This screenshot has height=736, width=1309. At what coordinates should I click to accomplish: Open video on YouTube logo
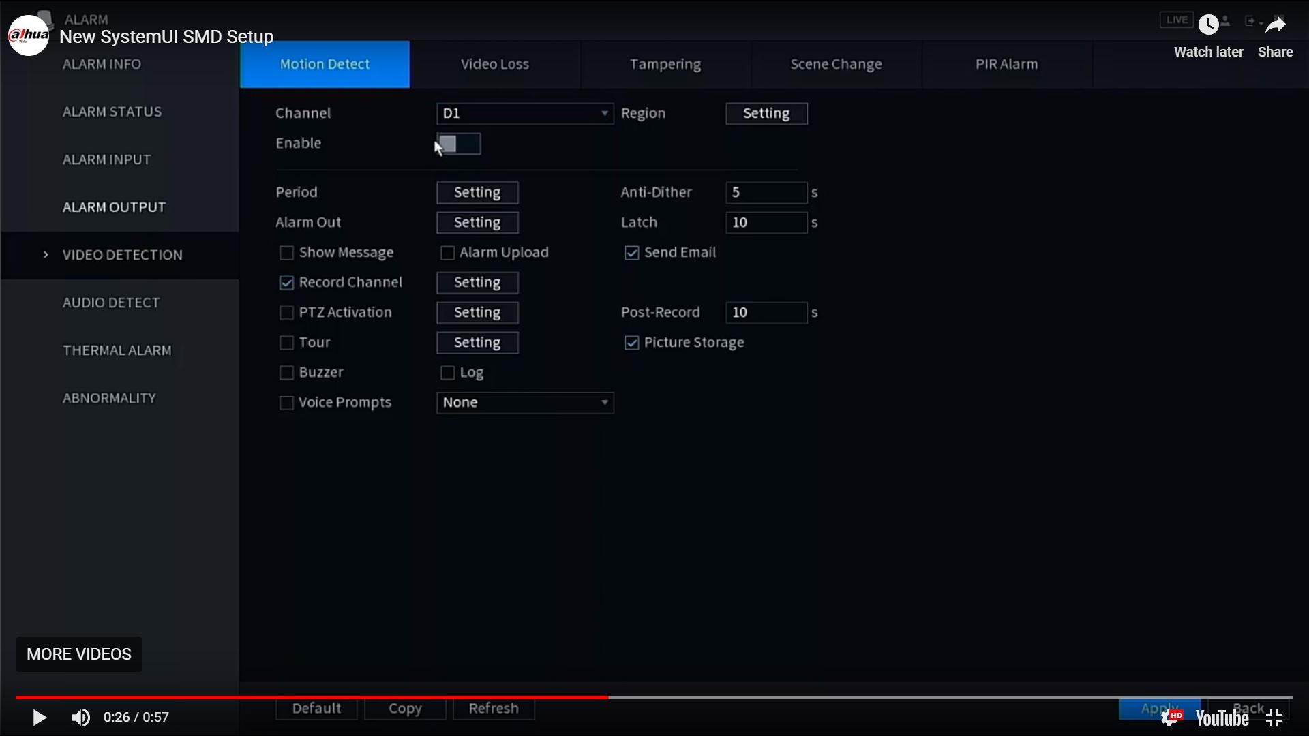coord(1222,718)
